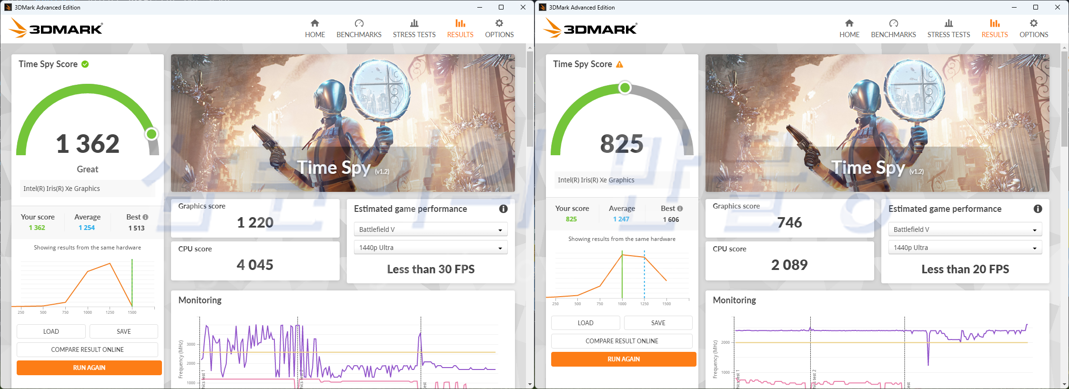
Task: Open 1440p Ultra preset dropdown in right window
Action: coord(965,248)
